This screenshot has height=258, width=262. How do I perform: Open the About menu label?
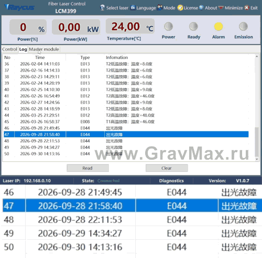211,8
